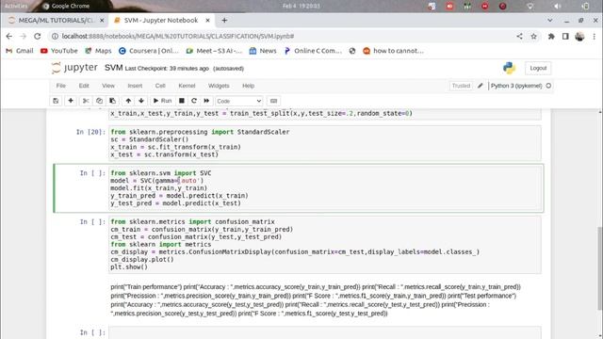Image resolution: width=603 pixels, height=339 pixels.
Task: Open the Kernel menu
Action: coord(187,86)
